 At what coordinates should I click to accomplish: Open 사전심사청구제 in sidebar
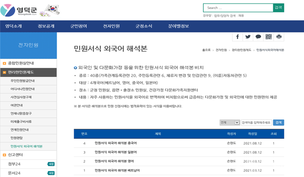coord(29,97)
